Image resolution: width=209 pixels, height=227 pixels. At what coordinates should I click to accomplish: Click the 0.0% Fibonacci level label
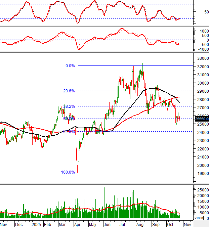(x=70, y=66)
